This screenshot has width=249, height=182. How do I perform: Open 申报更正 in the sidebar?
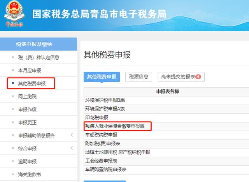click(x=27, y=122)
